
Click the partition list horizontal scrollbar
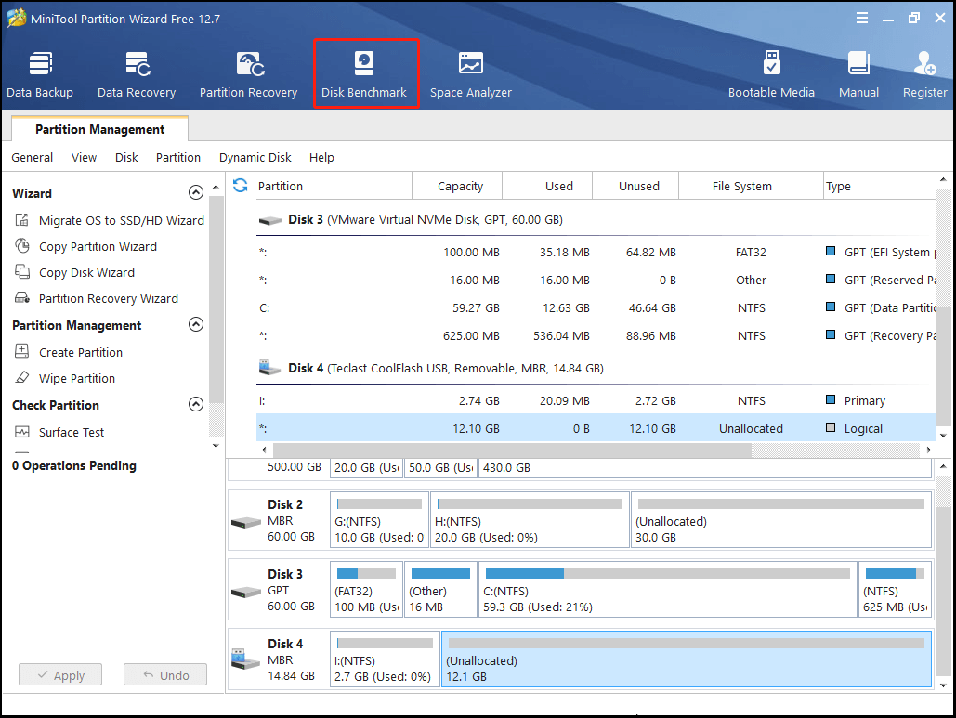(512, 450)
